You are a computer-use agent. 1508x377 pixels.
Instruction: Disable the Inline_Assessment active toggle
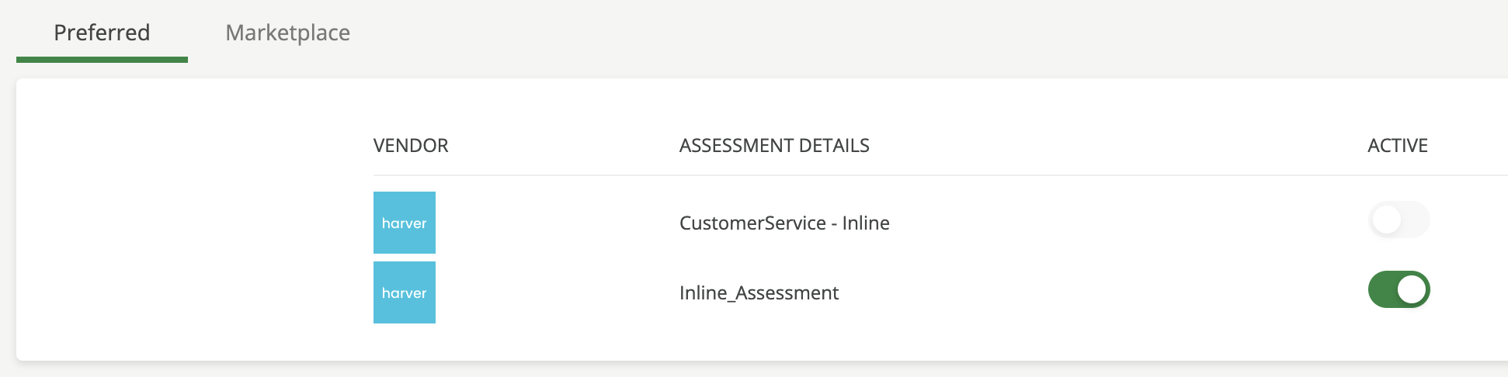[1399, 289]
